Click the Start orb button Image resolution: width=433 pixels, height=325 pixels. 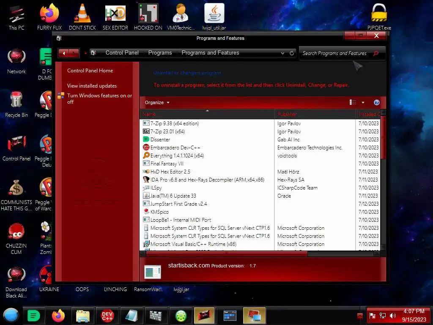point(11,315)
